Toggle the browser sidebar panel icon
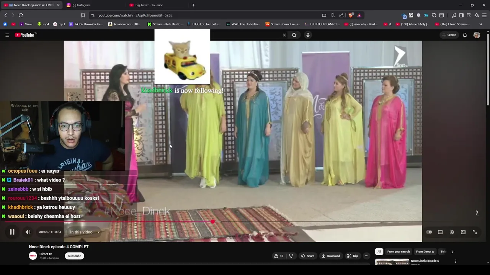490x275 pixels. (x=461, y=15)
